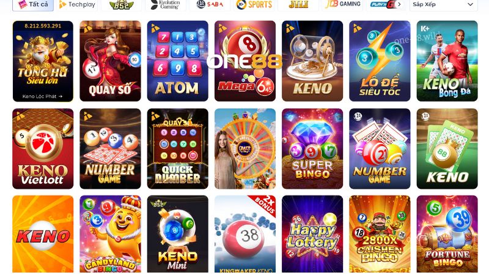The width and height of the screenshot is (489, 275).
Task: Open the Keno Bóng Đá game tile
Action: pos(447,61)
